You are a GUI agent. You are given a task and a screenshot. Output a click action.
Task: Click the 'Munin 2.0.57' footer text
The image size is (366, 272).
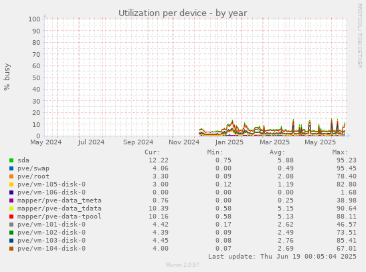coord(183,265)
